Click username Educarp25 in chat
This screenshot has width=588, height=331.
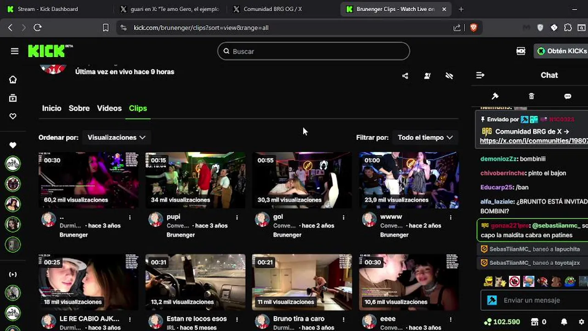[x=496, y=187]
